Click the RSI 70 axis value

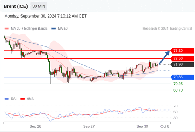[176, 106]
